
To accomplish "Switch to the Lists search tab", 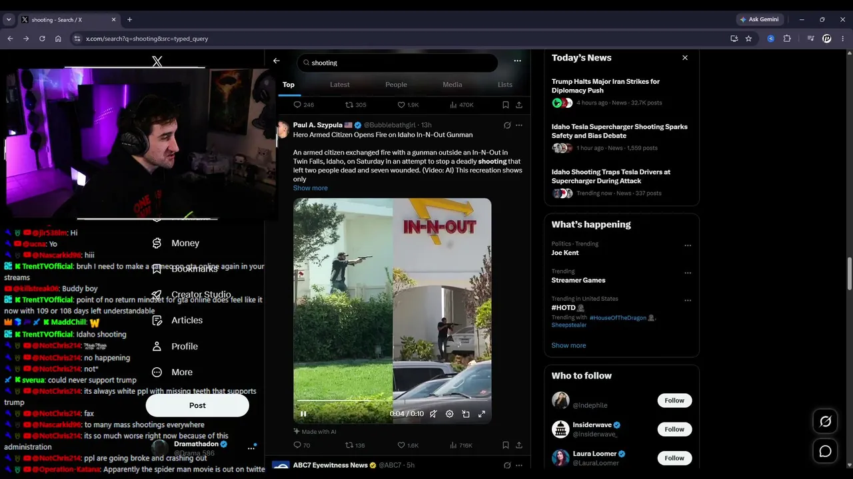I will tap(505, 84).
